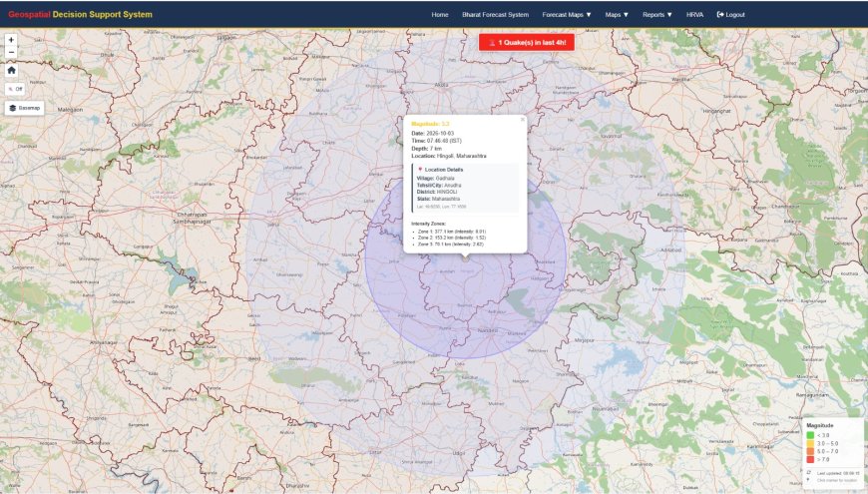Open the Basemap layer selector

click(x=24, y=108)
